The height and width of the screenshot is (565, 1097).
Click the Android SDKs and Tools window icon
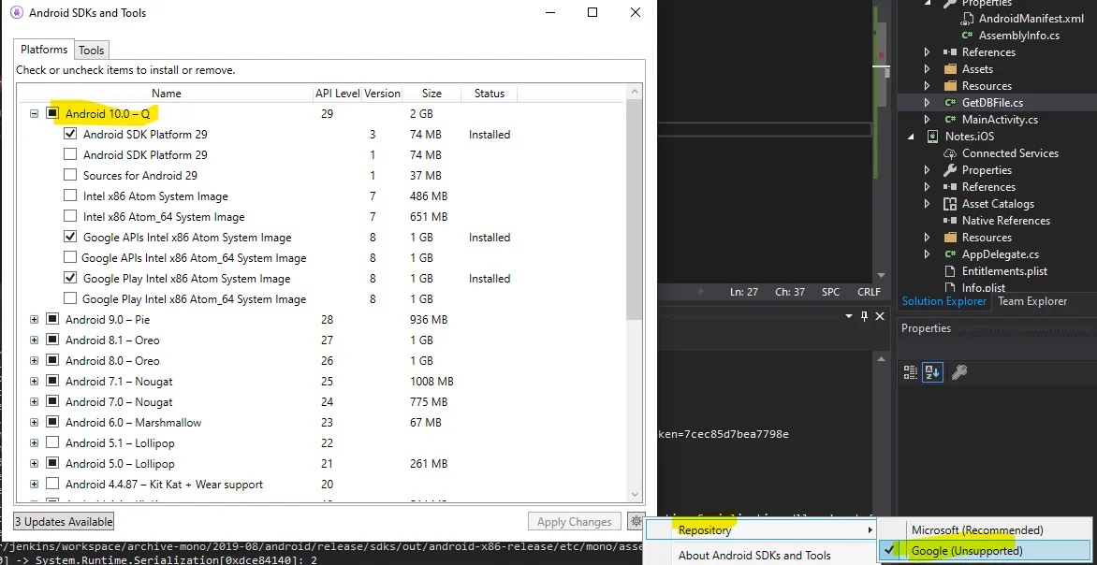(x=15, y=12)
